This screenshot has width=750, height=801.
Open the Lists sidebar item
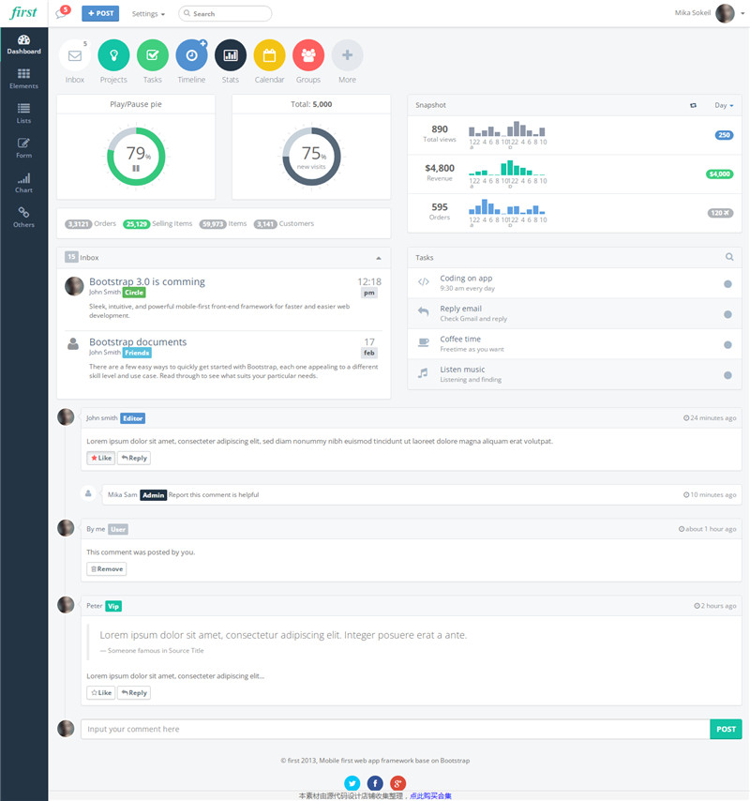[x=24, y=113]
